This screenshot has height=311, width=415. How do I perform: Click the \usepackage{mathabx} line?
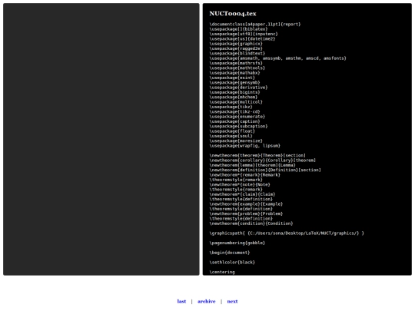234,73
